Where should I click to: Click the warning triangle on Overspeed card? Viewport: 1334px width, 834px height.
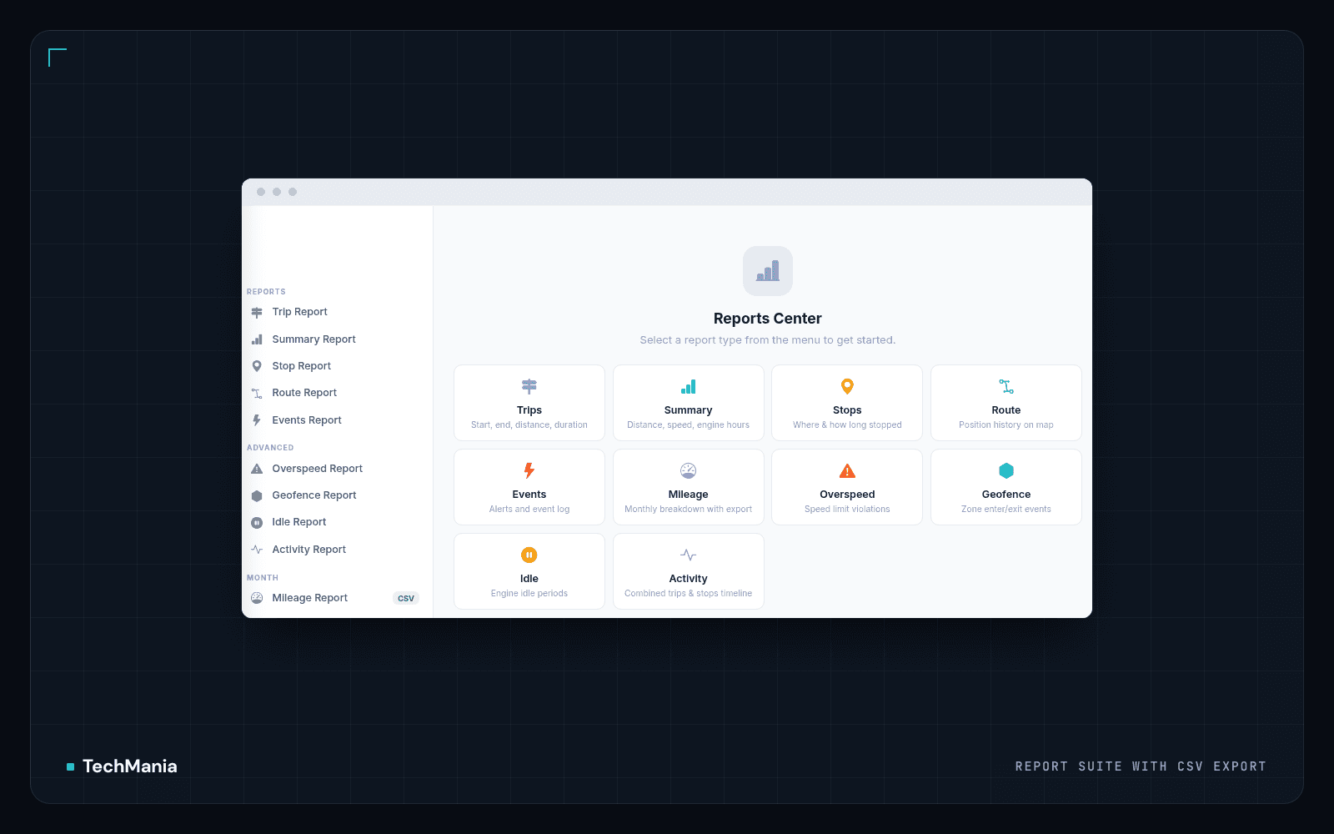[x=847, y=471]
